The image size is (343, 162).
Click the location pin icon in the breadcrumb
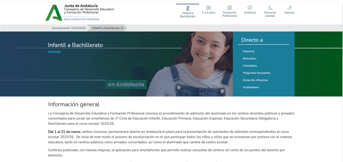point(122,28)
